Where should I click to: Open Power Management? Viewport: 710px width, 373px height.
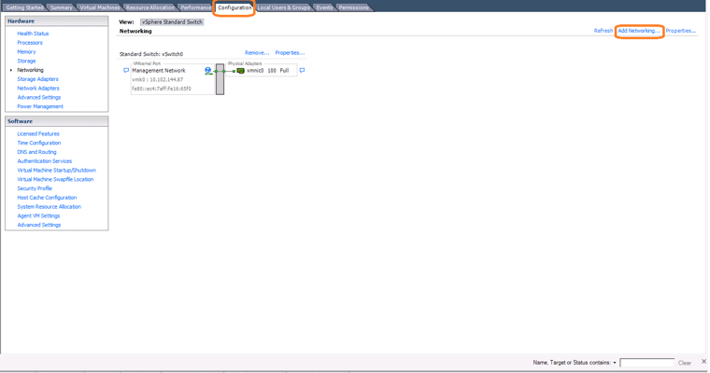40,106
